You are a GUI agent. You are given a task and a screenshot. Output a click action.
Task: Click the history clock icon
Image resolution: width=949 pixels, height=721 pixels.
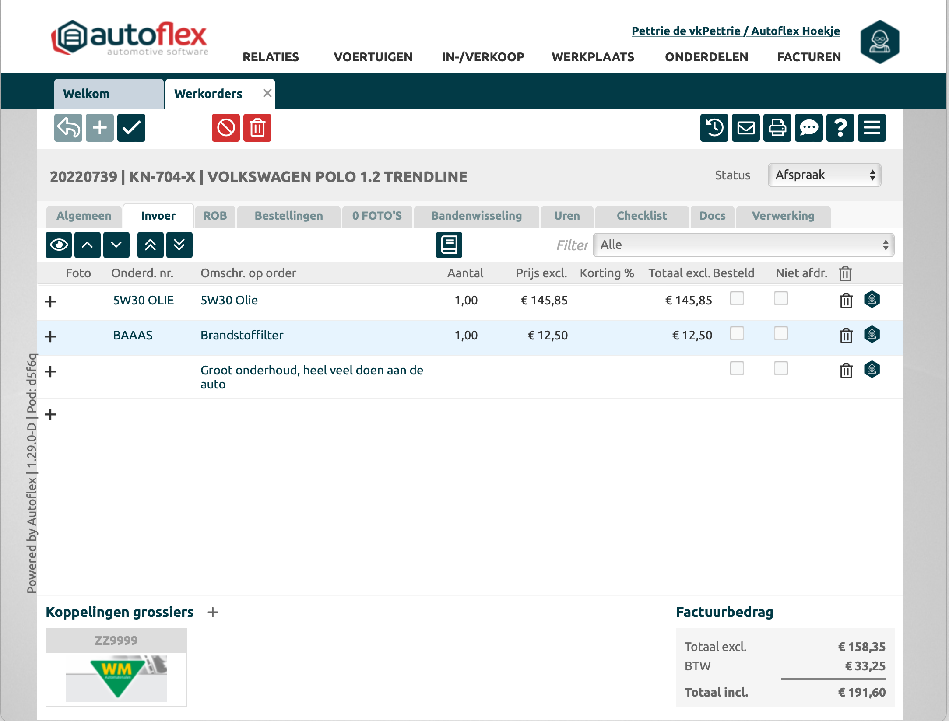[x=714, y=128]
